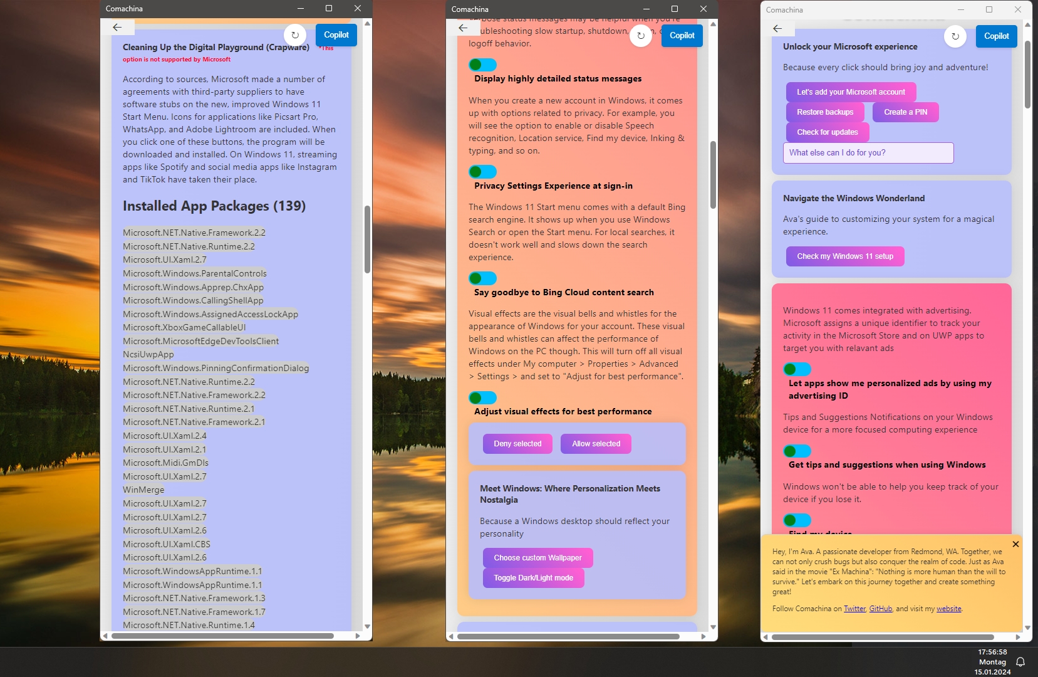The height and width of the screenshot is (677, 1038).
Task: Click refresh icon in right Comachina window
Action: coord(955,36)
